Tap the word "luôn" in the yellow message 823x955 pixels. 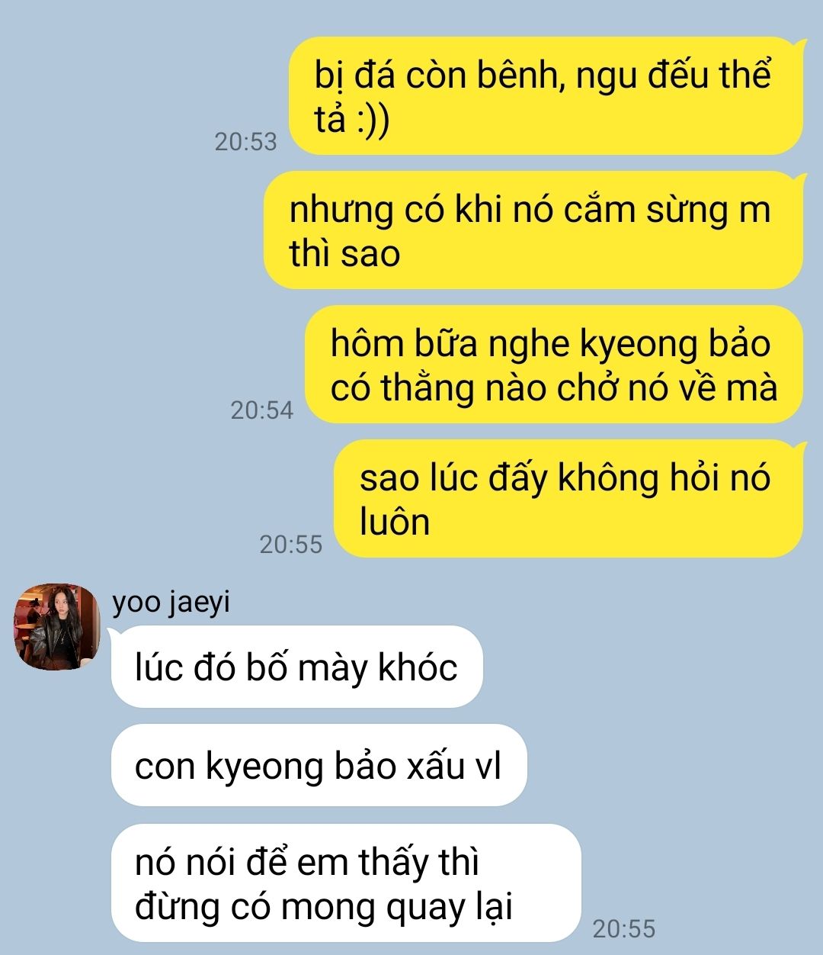(395, 523)
